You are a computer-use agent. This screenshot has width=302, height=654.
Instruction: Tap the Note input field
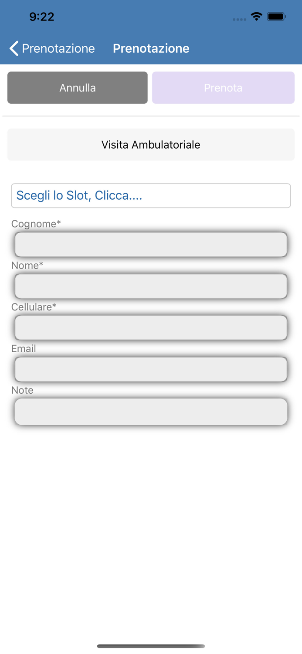click(151, 411)
